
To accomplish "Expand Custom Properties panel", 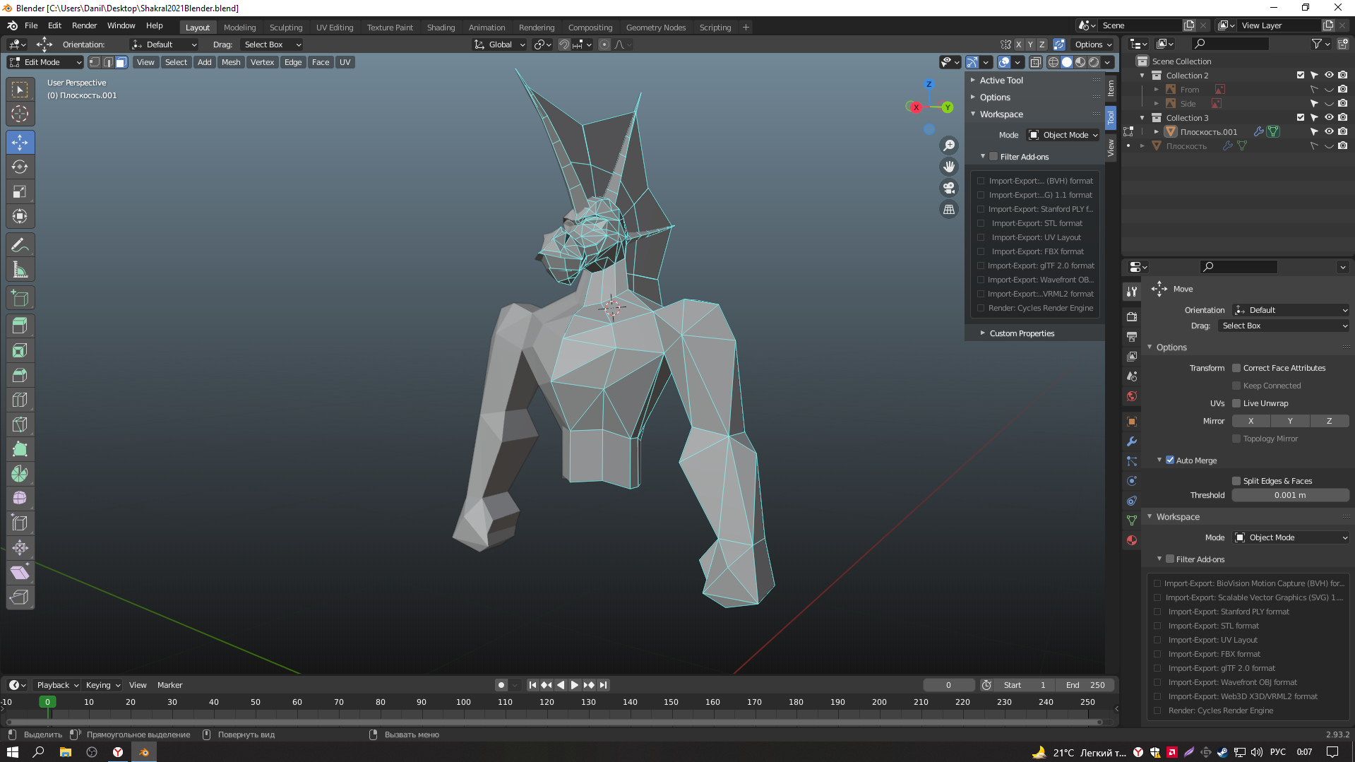I will (x=1021, y=333).
